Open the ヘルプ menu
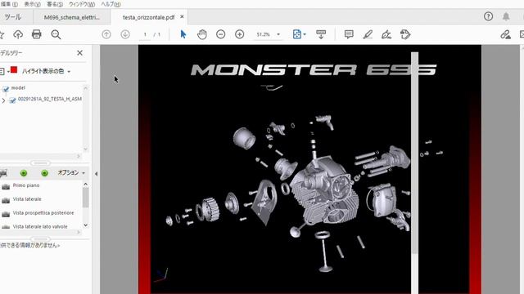The width and height of the screenshot is (524, 294). pyautogui.click(x=111, y=4)
